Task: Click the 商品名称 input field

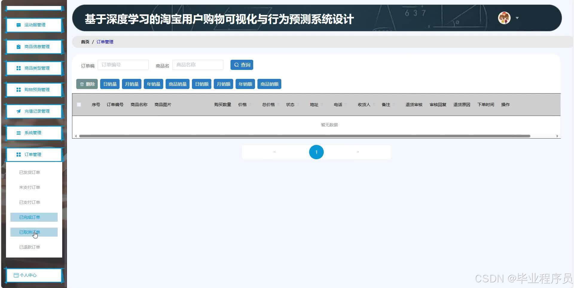Action: pos(198,65)
